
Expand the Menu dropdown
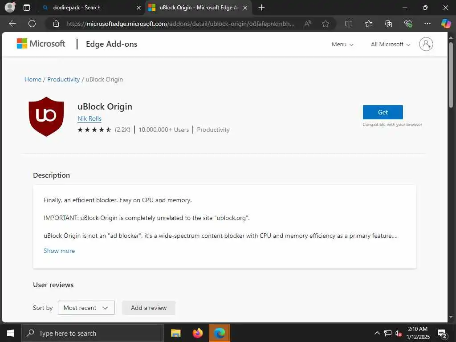click(342, 45)
